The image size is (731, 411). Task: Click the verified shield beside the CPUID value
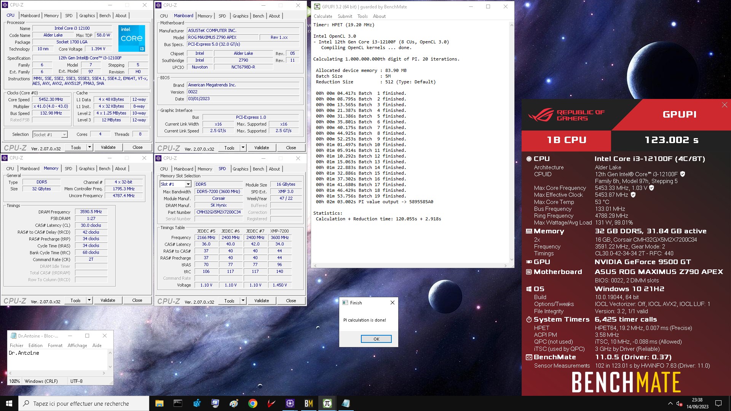(683, 174)
